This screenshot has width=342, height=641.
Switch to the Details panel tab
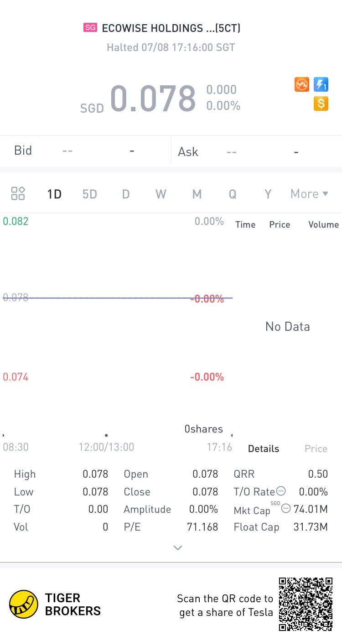click(x=264, y=449)
